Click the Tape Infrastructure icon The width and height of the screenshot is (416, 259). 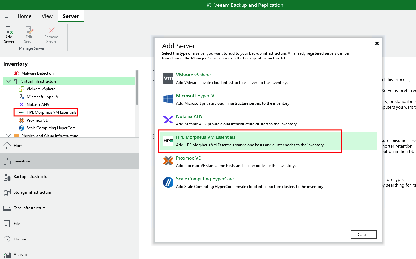tap(7, 208)
